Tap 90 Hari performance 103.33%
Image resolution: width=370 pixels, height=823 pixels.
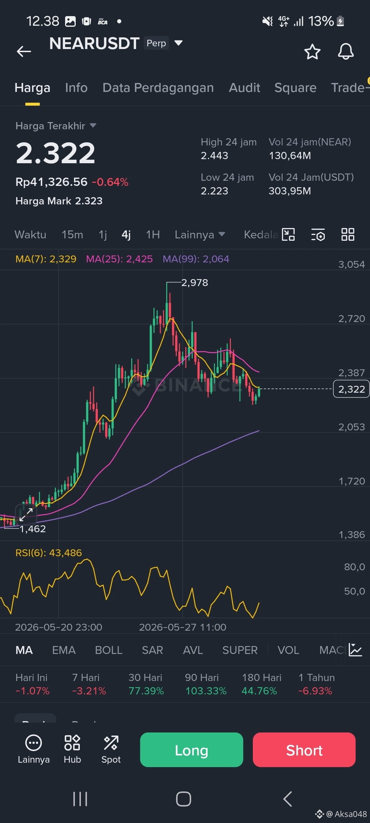[206, 691]
